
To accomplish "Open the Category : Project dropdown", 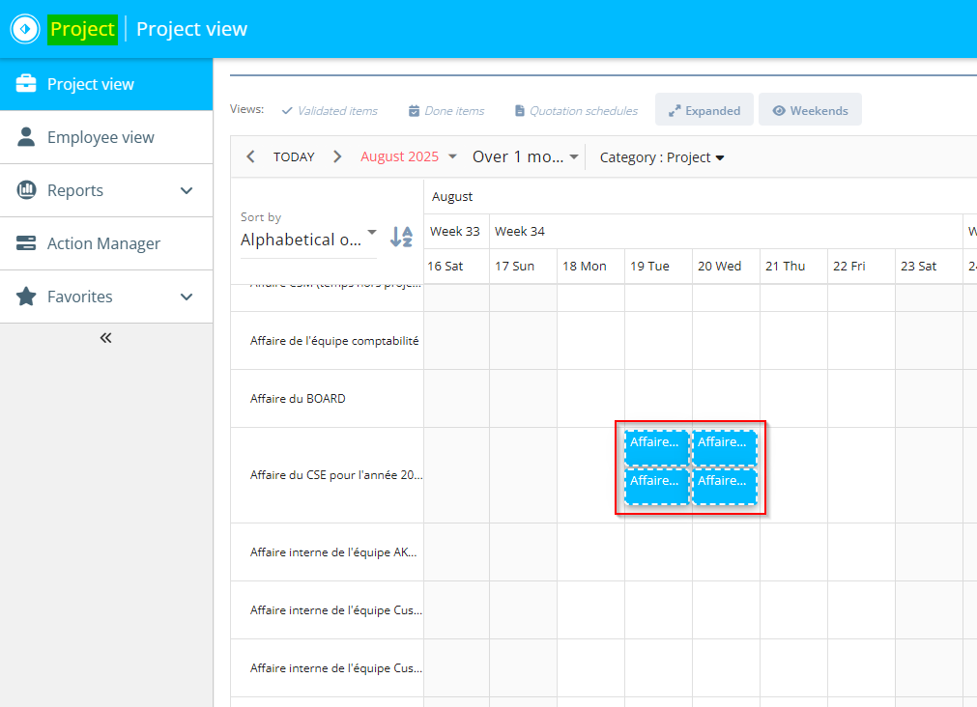I will [x=662, y=157].
